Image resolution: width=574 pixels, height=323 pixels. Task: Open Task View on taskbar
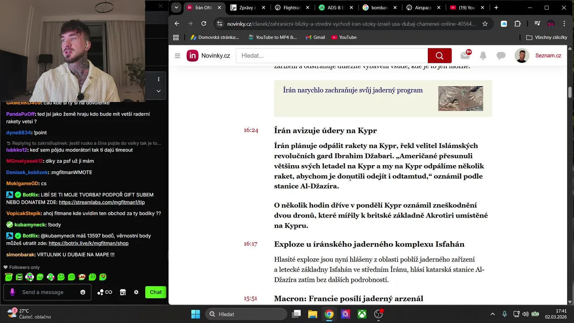pyautogui.click(x=296, y=314)
